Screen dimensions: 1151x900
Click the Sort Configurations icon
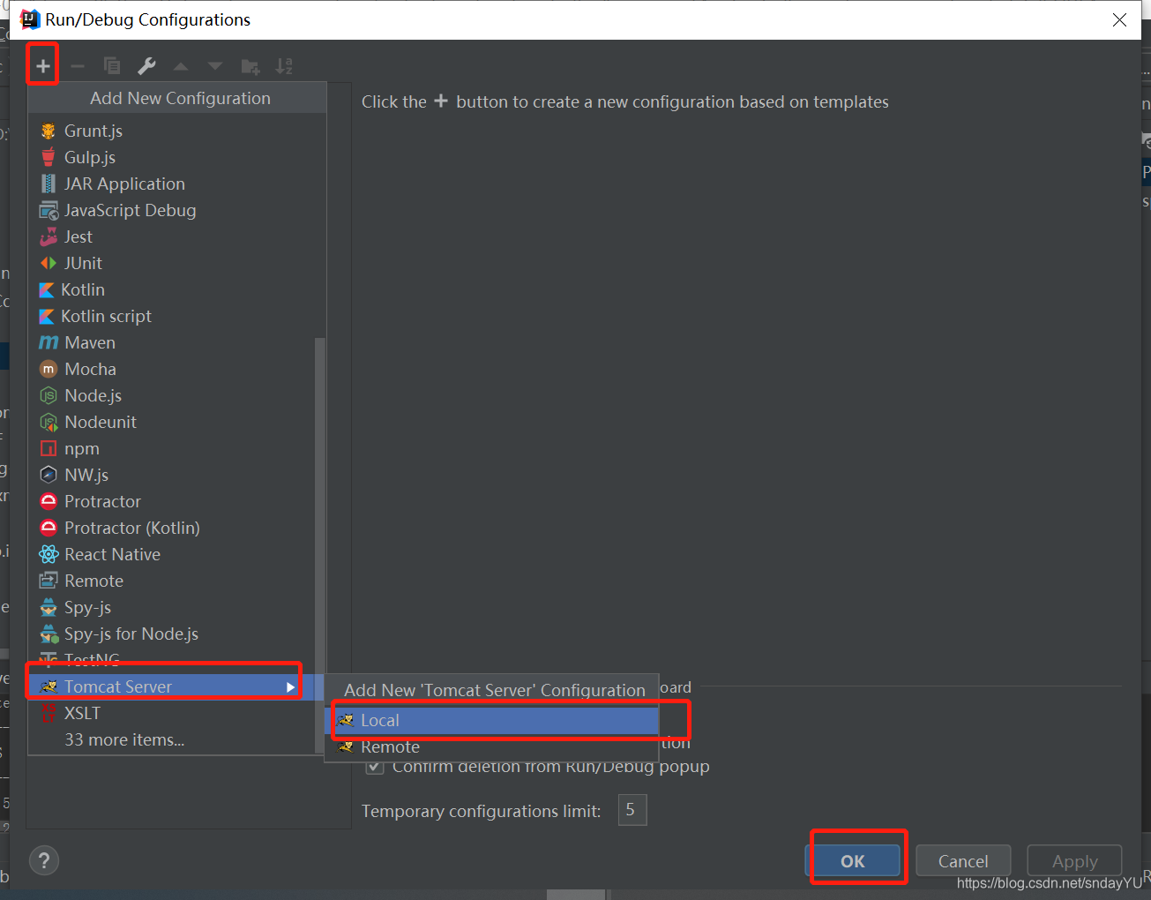point(284,66)
